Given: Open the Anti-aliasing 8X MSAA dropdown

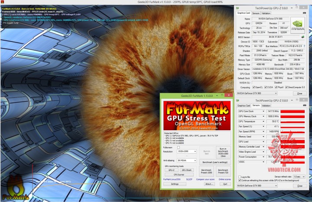Looking at the screenshot, I should [186, 161].
